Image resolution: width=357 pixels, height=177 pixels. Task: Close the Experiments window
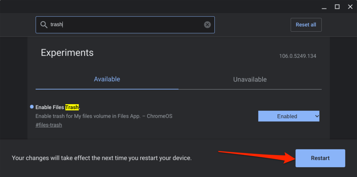(350, 7)
